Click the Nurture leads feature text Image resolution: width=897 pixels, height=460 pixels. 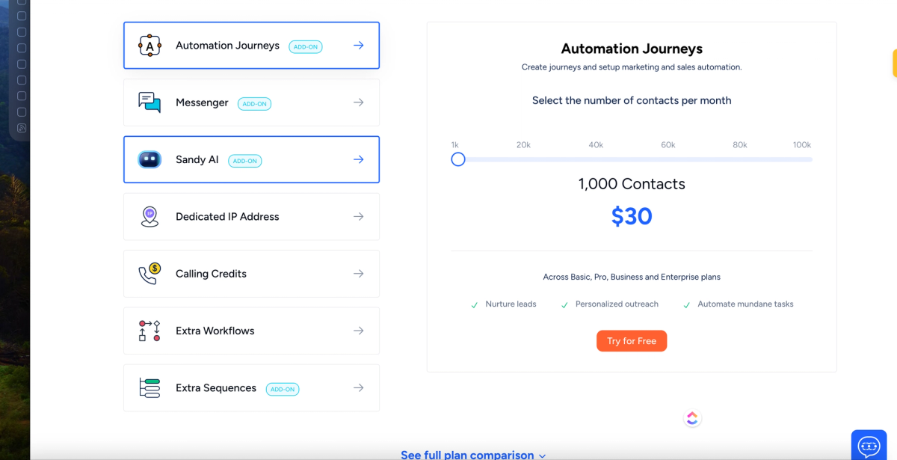pos(511,304)
